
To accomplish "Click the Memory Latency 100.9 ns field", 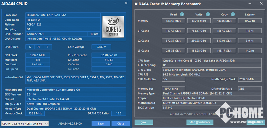I will [250, 21].
